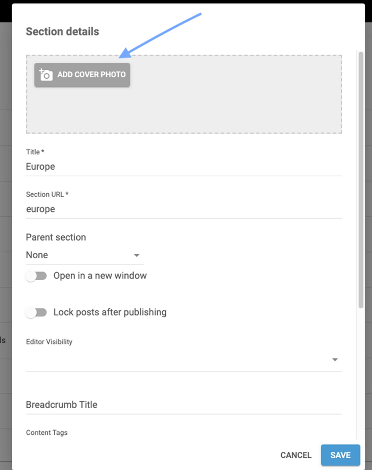372x470 pixels.
Task: Click CANCEL to dismiss the dialog
Action: pyautogui.click(x=295, y=455)
